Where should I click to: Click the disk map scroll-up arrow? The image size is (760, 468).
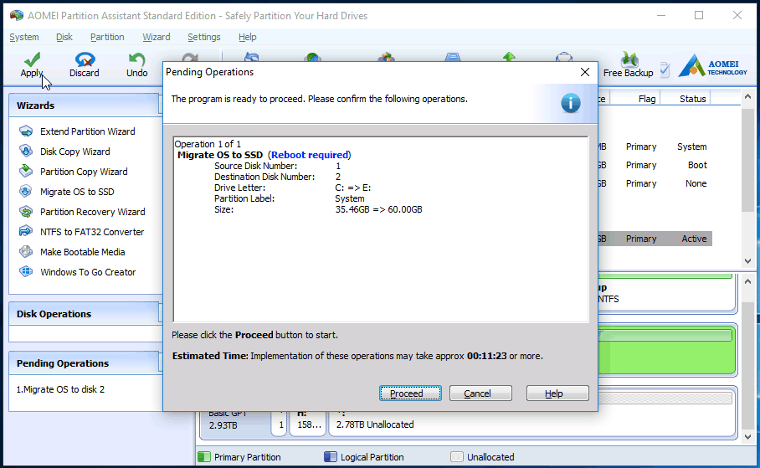pos(748,281)
